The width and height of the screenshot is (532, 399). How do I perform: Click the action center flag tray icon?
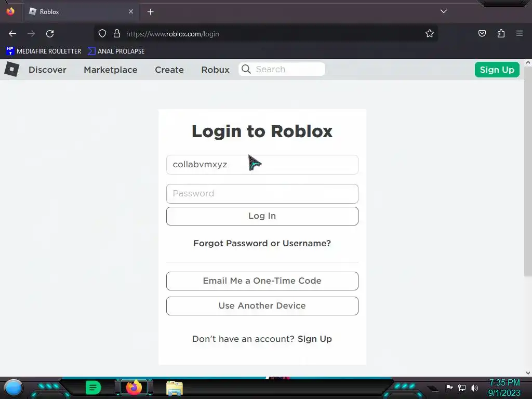tap(449, 388)
